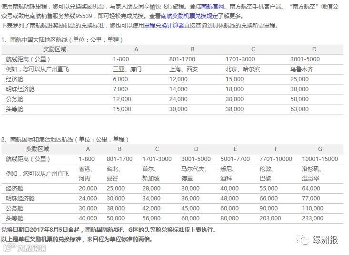Select the 45,000 公务舱 value
Viewport: 349px width, 255px height.
point(190,208)
